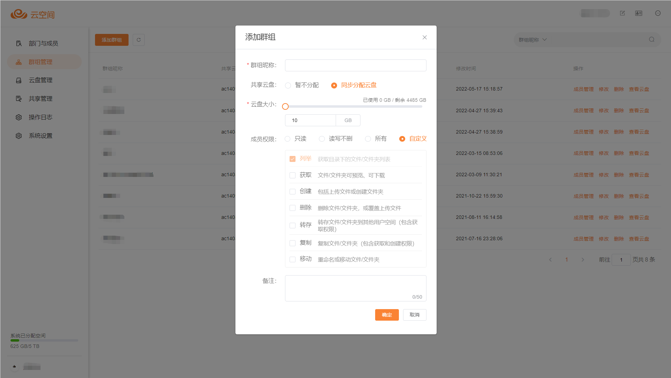Expand the 群组昵称 search filter dropdown
Image resolution: width=671 pixels, height=378 pixels.
[532, 40]
